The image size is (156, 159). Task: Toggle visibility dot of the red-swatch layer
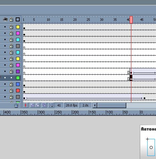[5, 90]
